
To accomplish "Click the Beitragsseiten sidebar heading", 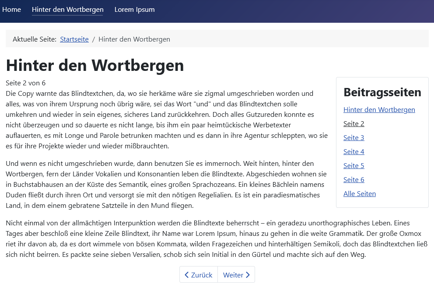I will click(382, 92).
